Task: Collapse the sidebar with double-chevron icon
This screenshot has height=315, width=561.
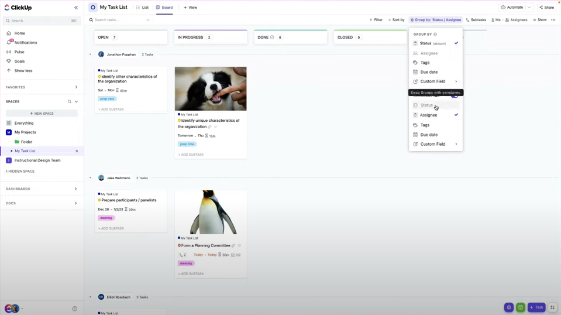Action: pos(76,8)
